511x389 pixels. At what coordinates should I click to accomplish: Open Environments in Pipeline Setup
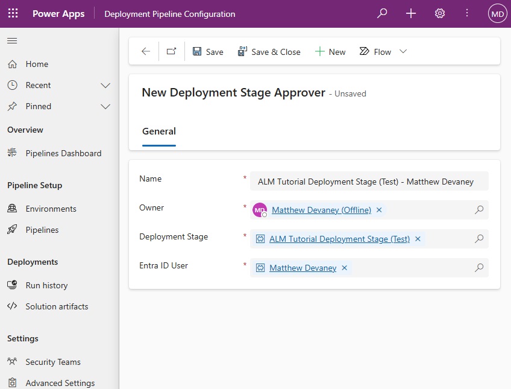point(51,209)
